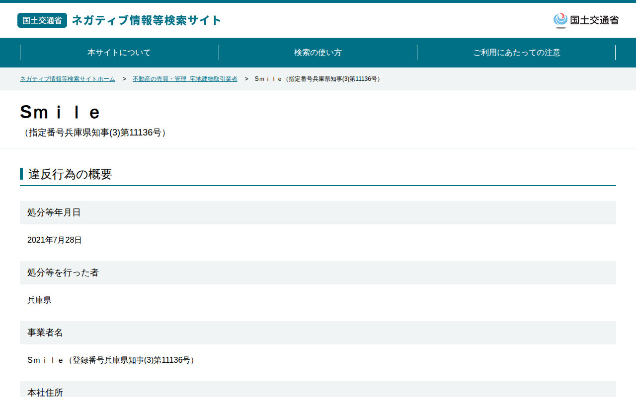
Task: Click the 指定番号兵庫県知事(3)第11136号 subtitle
Action: pyautogui.click(x=94, y=132)
